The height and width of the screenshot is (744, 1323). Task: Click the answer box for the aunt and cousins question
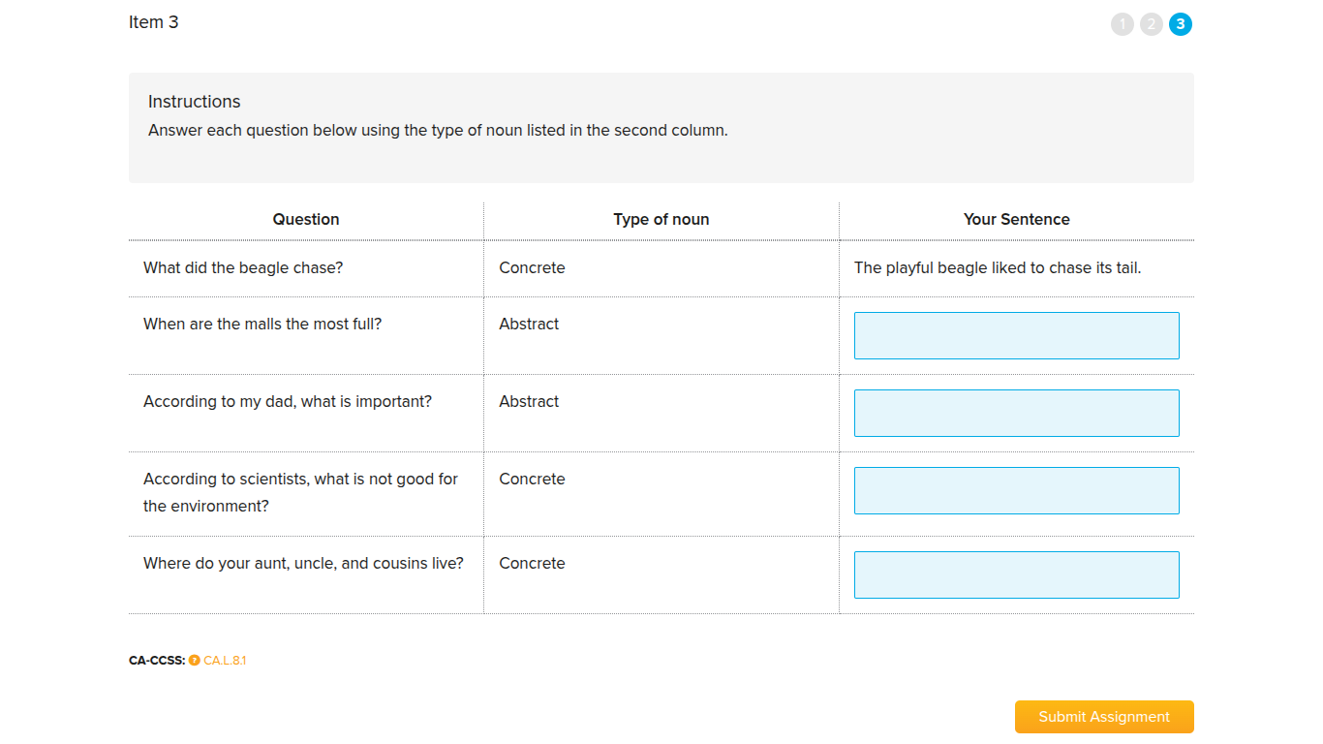tap(1016, 574)
